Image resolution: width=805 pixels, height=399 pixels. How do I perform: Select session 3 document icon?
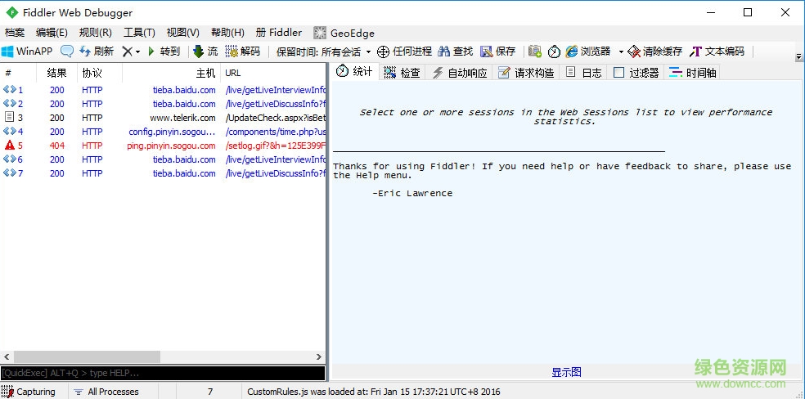coord(9,118)
